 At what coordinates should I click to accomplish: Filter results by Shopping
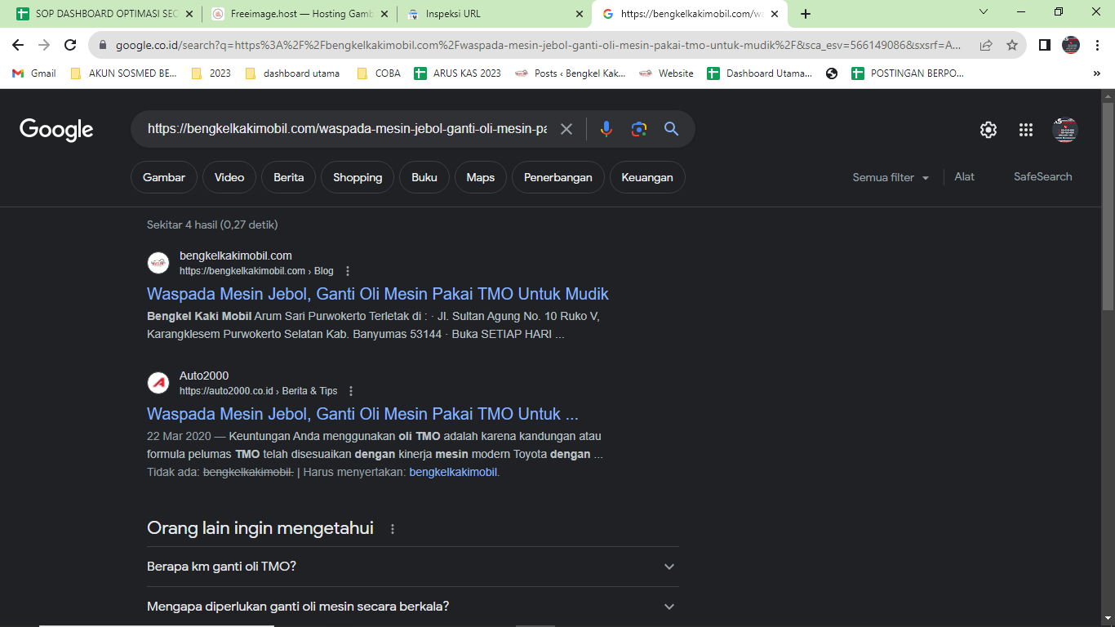click(x=358, y=177)
